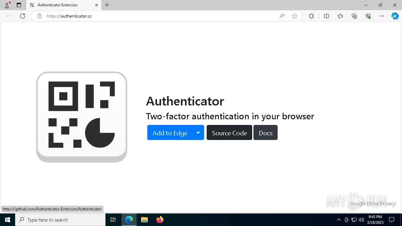402x226 pixels.
Task: Launch Microsoft Edge from taskbar
Action: pos(129,220)
